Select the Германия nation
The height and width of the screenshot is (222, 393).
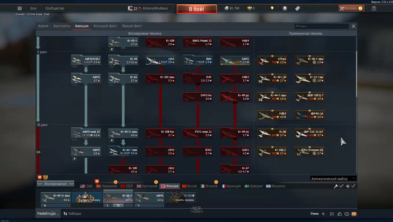coord(106,186)
